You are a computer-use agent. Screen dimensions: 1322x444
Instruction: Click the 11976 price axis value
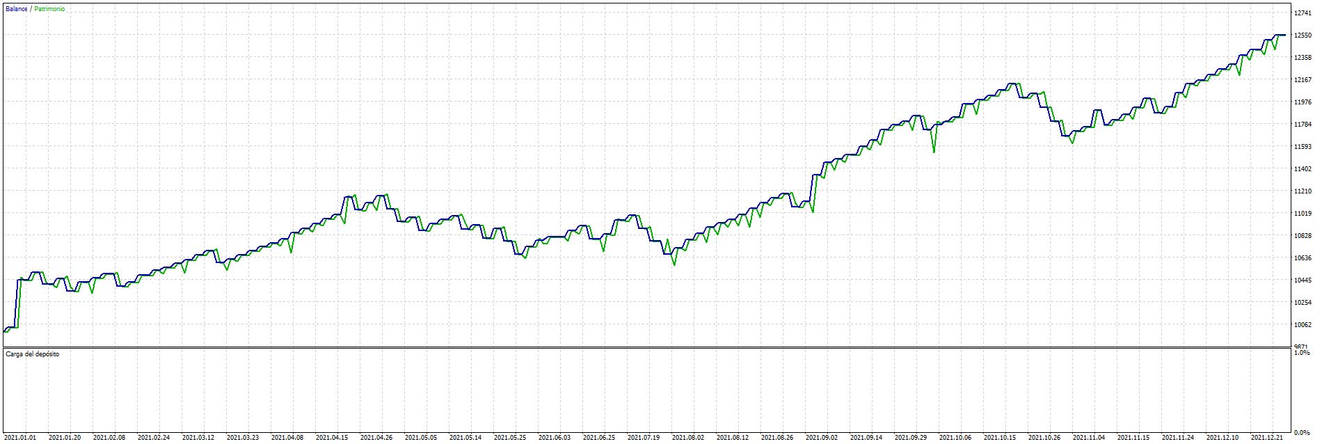tap(1303, 102)
